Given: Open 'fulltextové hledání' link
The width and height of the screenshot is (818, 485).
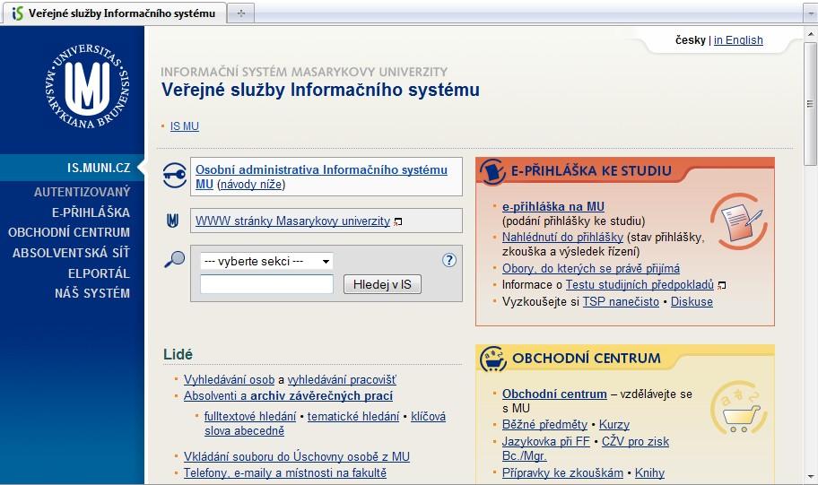Looking at the screenshot, I should (250, 416).
